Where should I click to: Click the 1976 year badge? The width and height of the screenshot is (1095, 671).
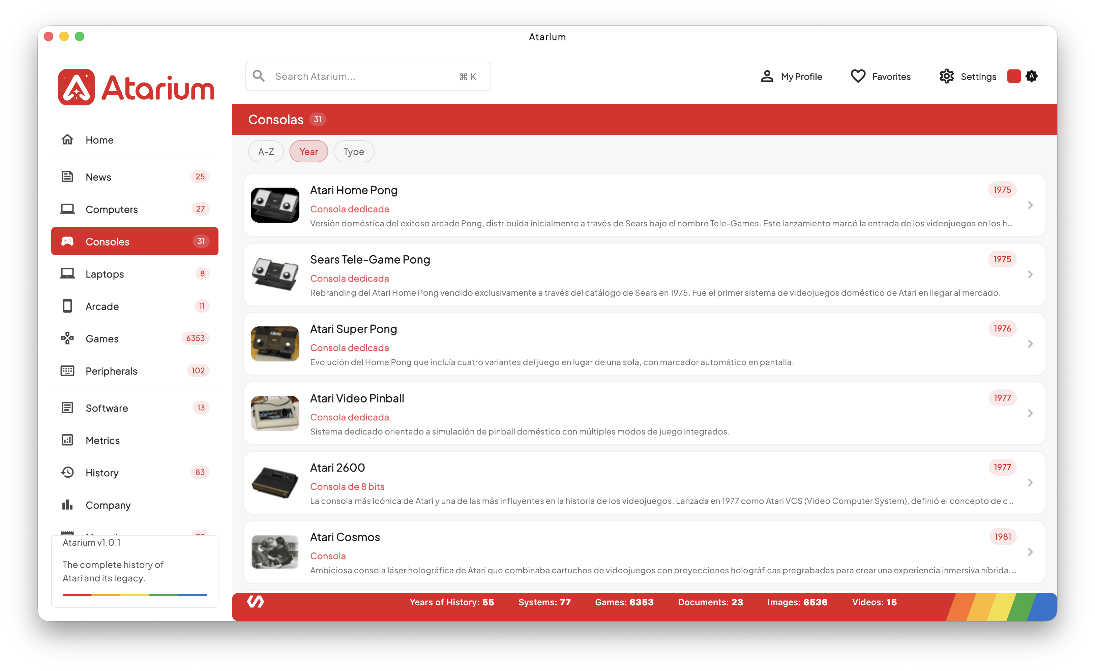pyautogui.click(x=1002, y=329)
